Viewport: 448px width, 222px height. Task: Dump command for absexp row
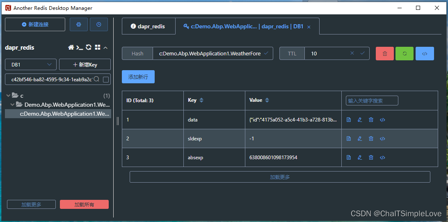(x=382, y=158)
